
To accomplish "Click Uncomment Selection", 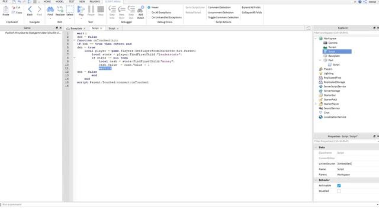I will click(221, 12).
